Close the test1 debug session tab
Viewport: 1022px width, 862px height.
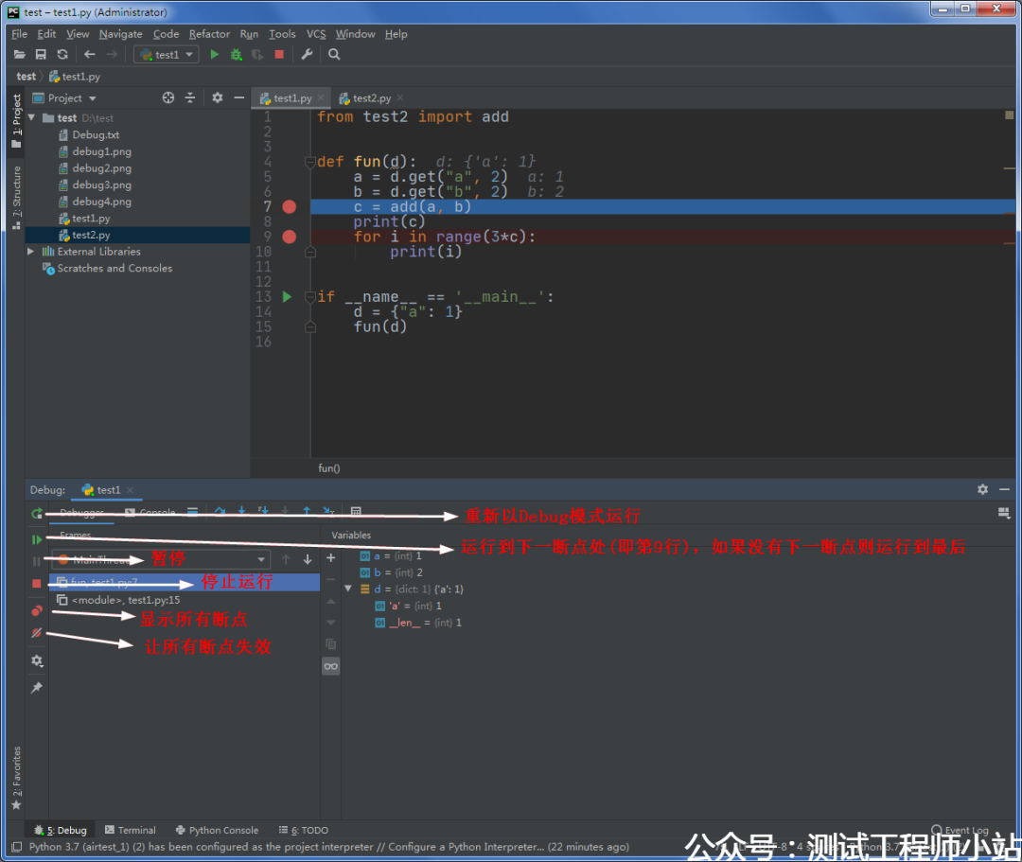pyautogui.click(x=130, y=490)
